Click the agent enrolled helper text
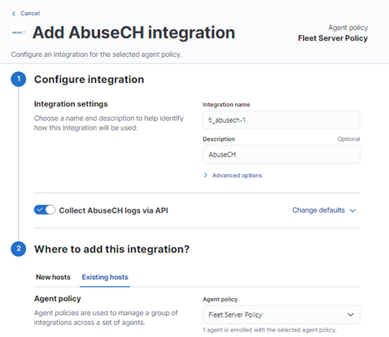Screen dimensions: 389x337 [x=270, y=330]
